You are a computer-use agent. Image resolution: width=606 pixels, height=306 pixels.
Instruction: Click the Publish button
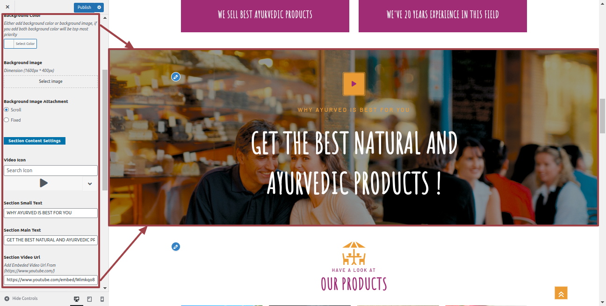point(84,7)
